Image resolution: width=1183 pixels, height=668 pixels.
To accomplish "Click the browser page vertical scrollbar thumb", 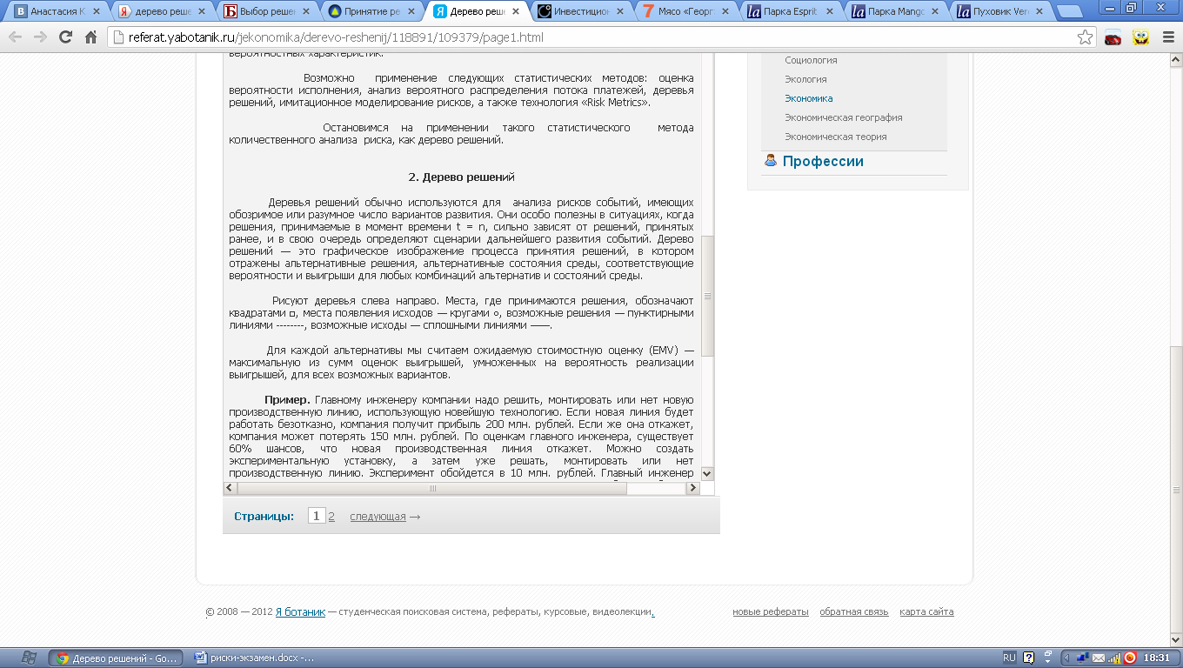I will (x=1176, y=490).
